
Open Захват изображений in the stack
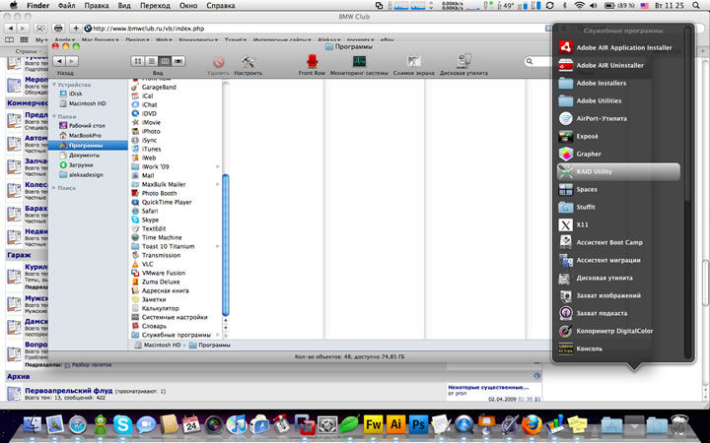point(618,295)
